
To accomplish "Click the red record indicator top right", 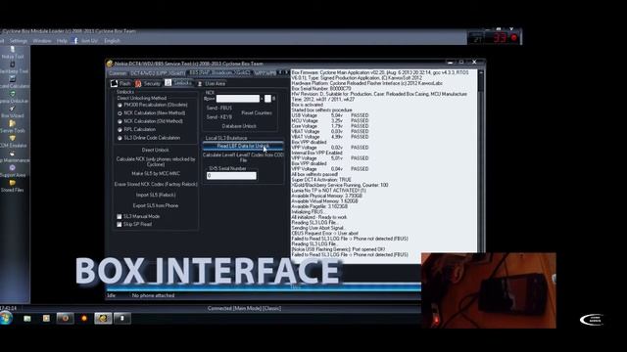I will click(514, 38).
